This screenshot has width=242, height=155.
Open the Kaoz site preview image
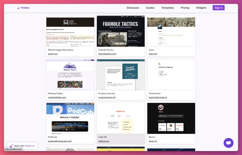[171, 31]
